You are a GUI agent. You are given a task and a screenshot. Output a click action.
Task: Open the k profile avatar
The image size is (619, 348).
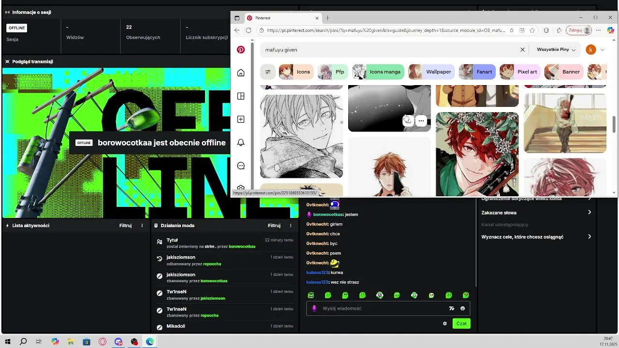pyautogui.click(x=590, y=50)
